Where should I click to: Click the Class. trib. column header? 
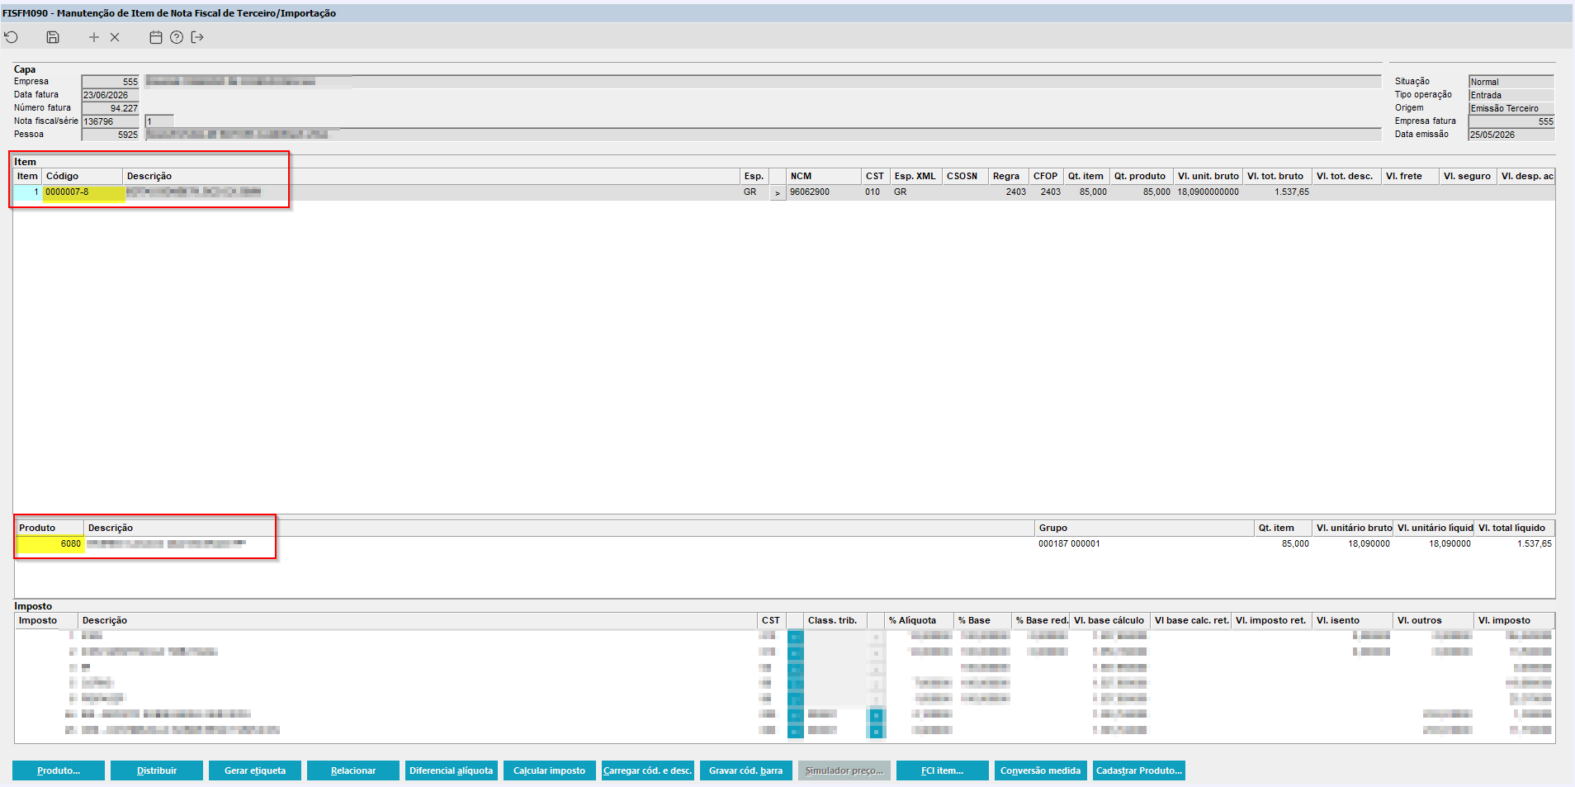click(x=835, y=620)
